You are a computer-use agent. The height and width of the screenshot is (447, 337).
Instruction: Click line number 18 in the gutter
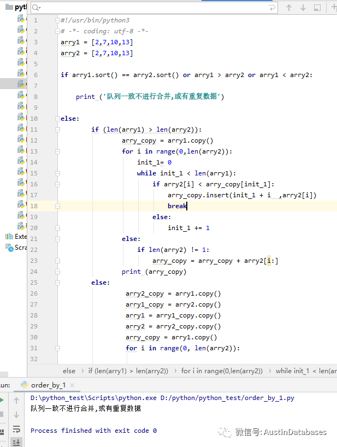[34, 206]
